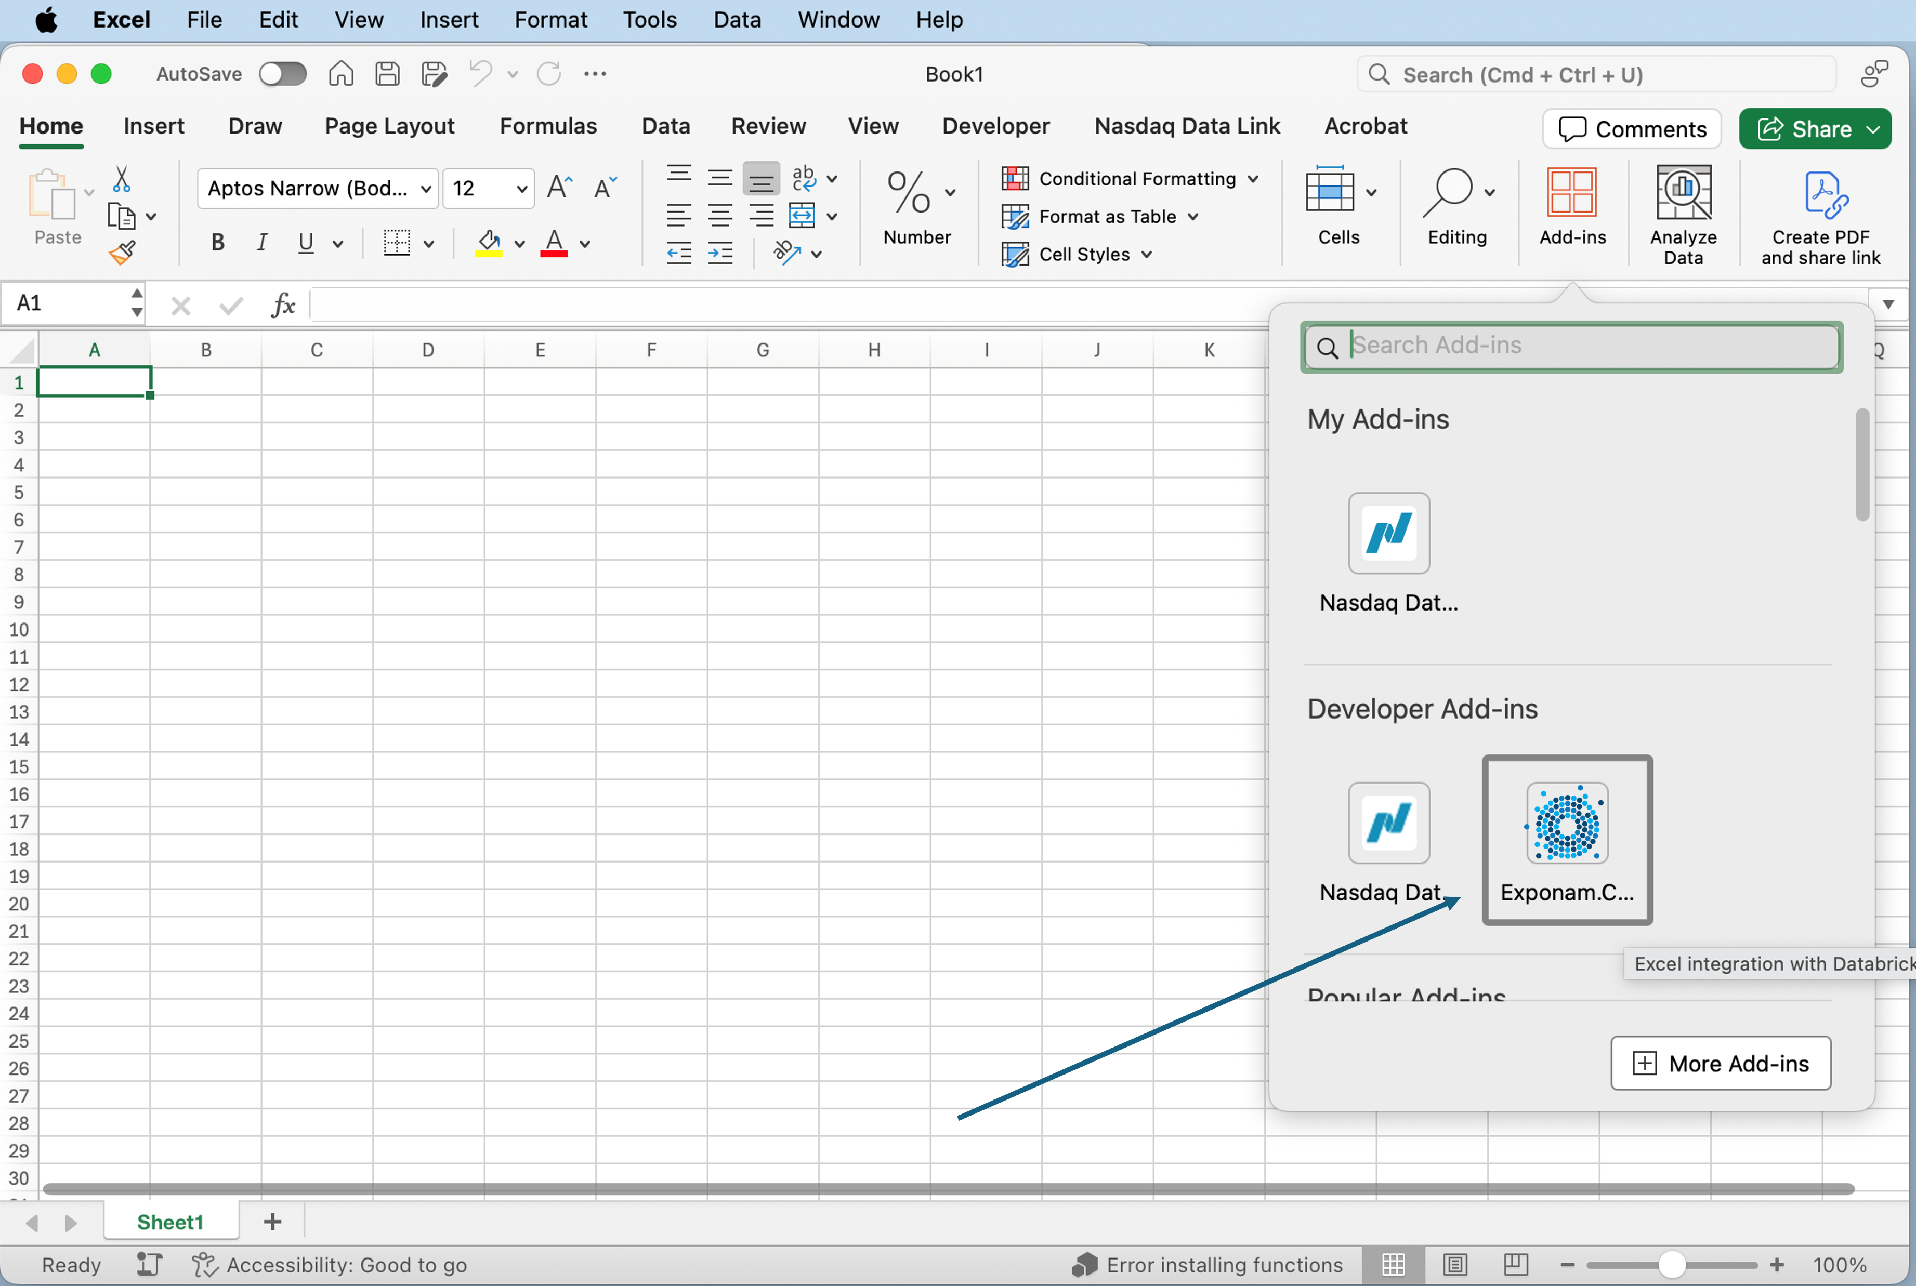Click the Orientation text angle icon
The height and width of the screenshot is (1286, 1916).
(787, 253)
